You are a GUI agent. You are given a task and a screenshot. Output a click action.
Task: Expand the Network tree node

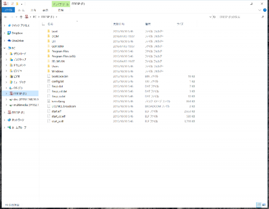(5, 120)
